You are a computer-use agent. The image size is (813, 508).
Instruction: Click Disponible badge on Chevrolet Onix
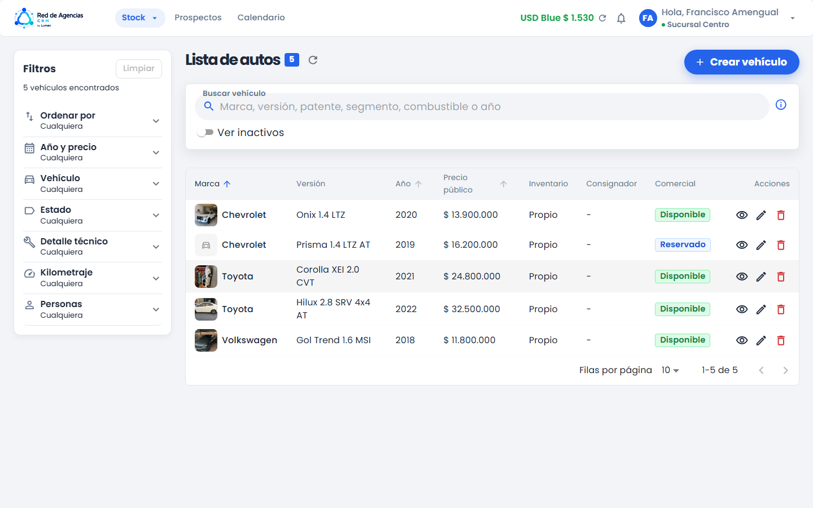683,215
